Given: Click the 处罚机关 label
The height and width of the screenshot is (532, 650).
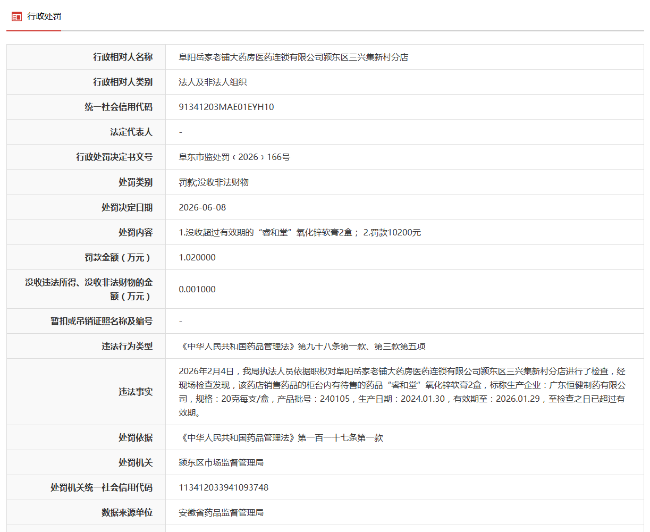Looking at the screenshot, I should click(136, 462).
